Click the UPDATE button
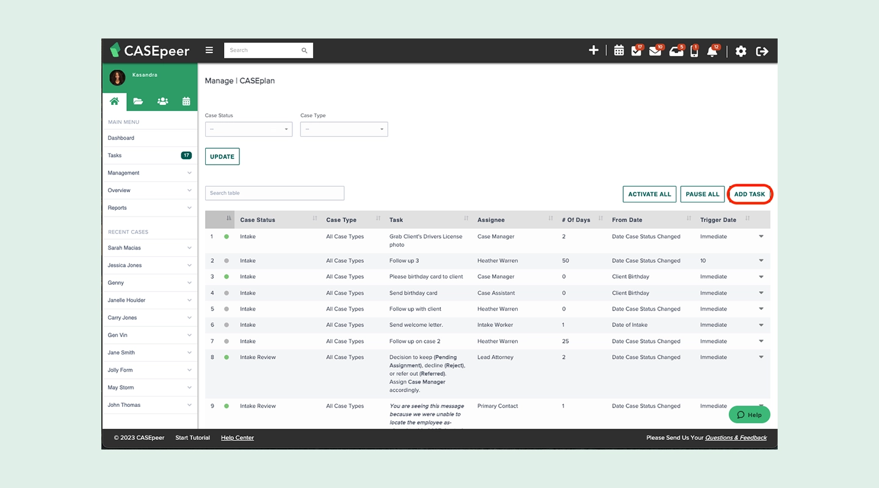This screenshot has width=879, height=488. [222, 157]
